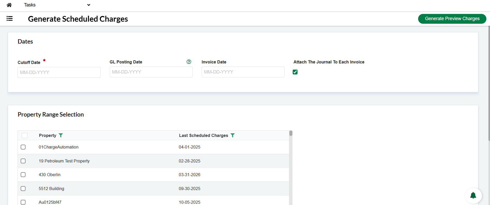Image resolution: width=490 pixels, height=205 pixels.
Task: Click the 02-28-2025 date cell
Action: [190, 161]
